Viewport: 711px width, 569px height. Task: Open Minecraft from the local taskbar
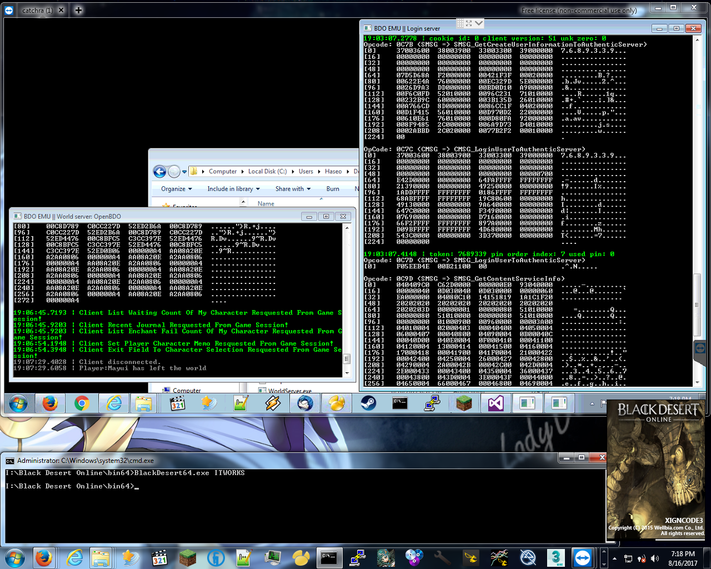187,557
